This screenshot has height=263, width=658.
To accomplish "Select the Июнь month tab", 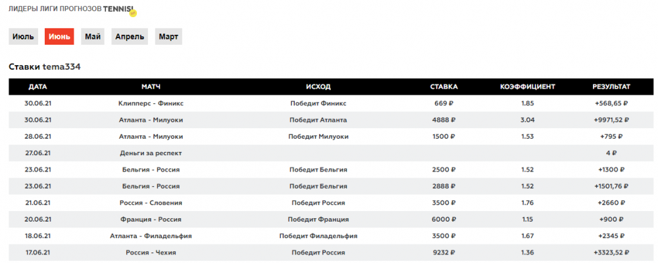I will point(59,37).
